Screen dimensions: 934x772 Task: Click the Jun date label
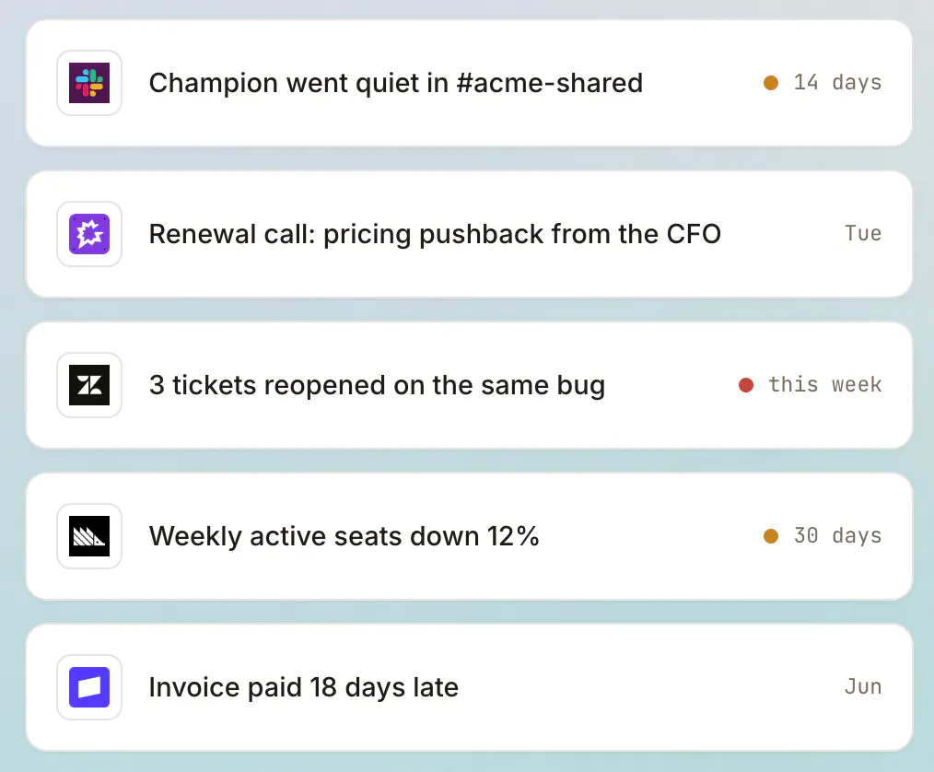coord(863,687)
